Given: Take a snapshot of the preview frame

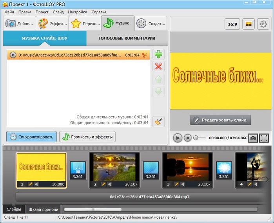Looking at the screenshot, I should (x=253, y=138).
